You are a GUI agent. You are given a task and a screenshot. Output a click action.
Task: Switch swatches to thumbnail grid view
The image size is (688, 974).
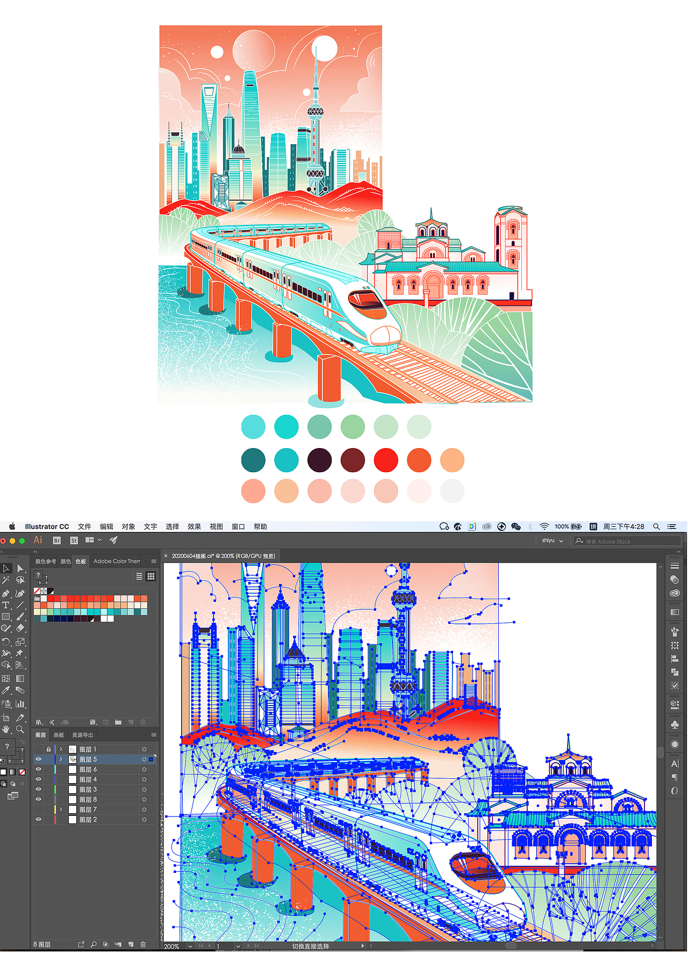pyautogui.click(x=151, y=576)
